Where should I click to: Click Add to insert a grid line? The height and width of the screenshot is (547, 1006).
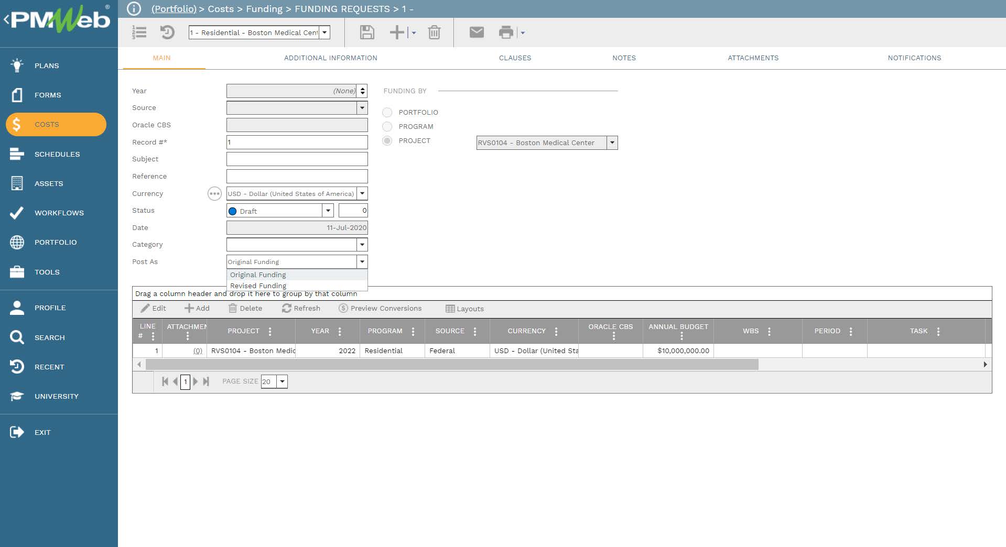[197, 309]
